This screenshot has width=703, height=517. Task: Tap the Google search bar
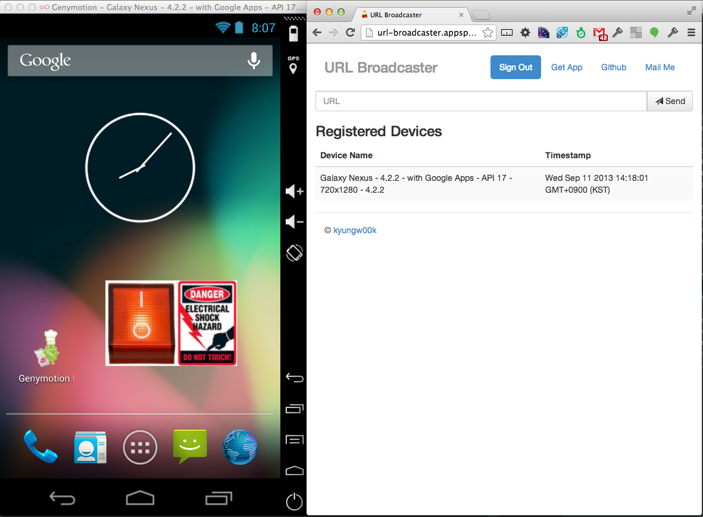point(140,61)
